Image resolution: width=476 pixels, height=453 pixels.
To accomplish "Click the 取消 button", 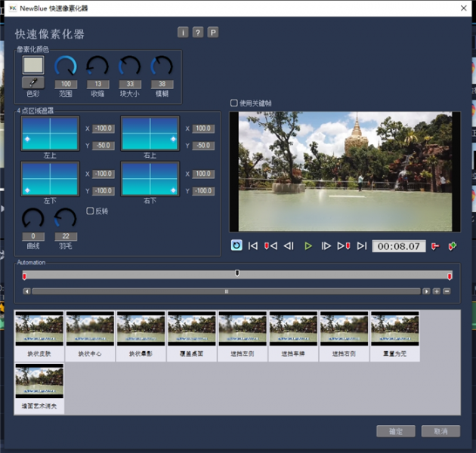I will click(440, 431).
